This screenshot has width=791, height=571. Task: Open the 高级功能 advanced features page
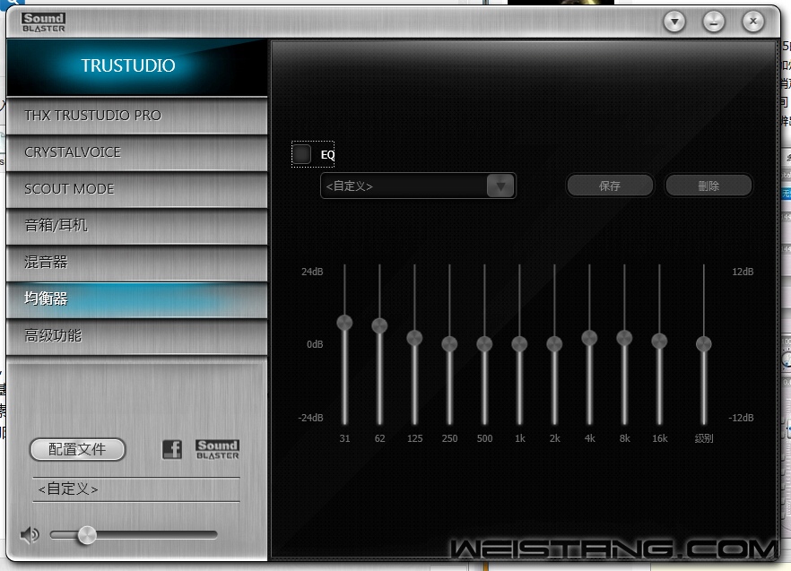pos(136,336)
